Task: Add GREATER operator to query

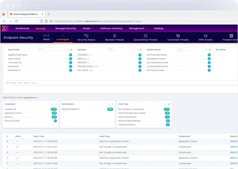Action: [x=140, y=63]
